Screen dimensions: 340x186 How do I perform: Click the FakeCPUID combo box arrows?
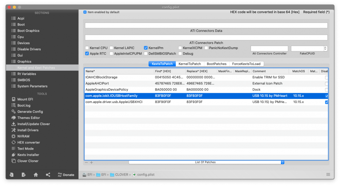(325, 49)
